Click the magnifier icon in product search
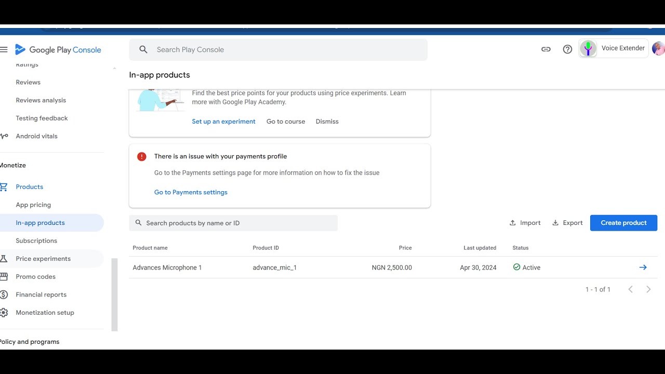 139,223
